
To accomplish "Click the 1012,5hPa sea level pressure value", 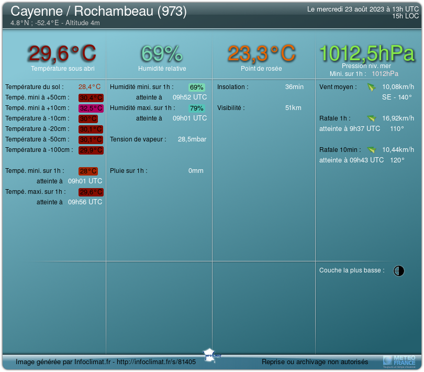I will coord(366,53).
